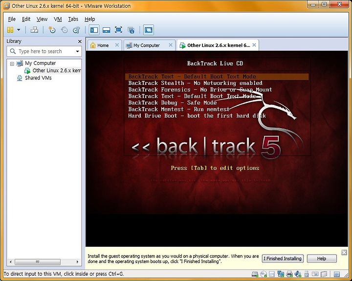Screen dimensions: 352x281
Task: Click the message log status bar icon
Action: pyautogui.click(x=337, y=274)
